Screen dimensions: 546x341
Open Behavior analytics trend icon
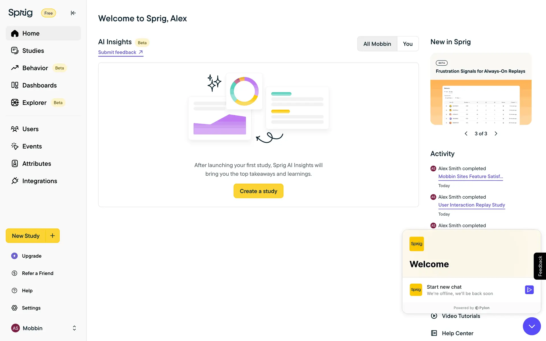coord(15,68)
